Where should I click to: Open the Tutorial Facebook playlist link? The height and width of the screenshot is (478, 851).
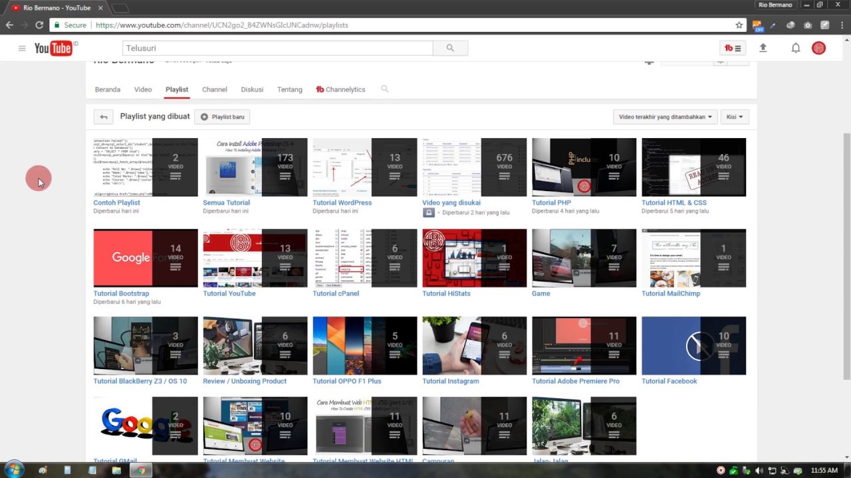pos(669,381)
